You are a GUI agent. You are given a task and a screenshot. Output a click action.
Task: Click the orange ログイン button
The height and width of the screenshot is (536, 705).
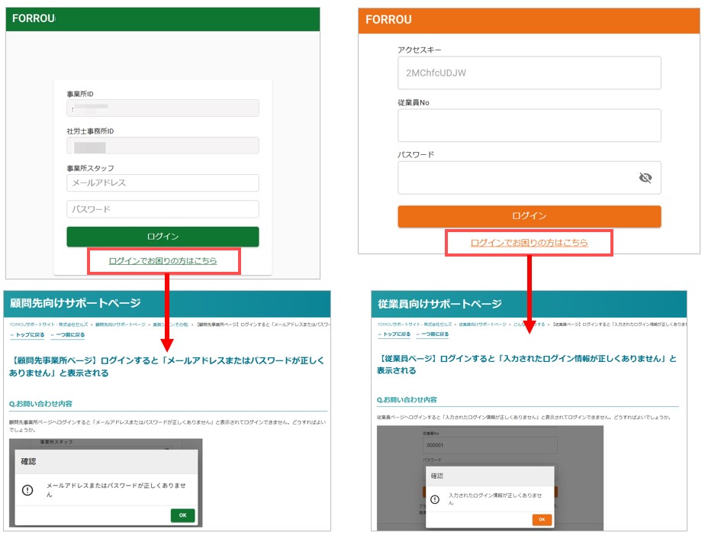pyautogui.click(x=530, y=216)
